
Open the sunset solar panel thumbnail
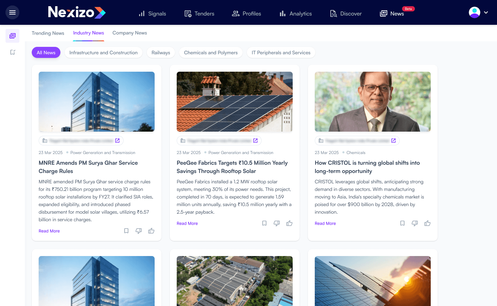tap(373, 281)
